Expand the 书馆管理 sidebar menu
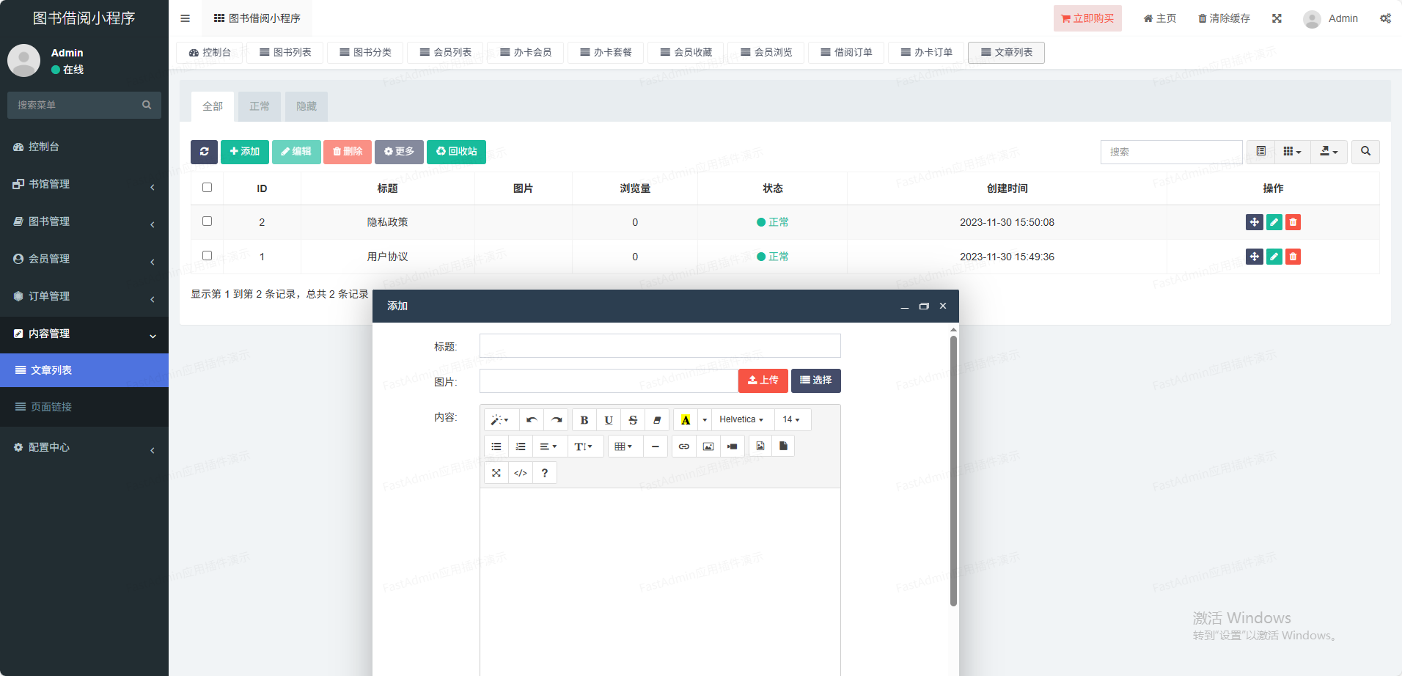This screenshot has height=676, width=1402. pos(84,184)
